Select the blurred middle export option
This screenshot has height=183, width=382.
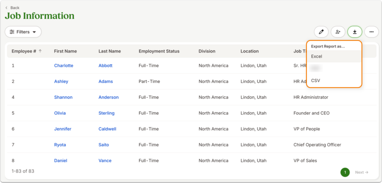(x=334, y=69)
